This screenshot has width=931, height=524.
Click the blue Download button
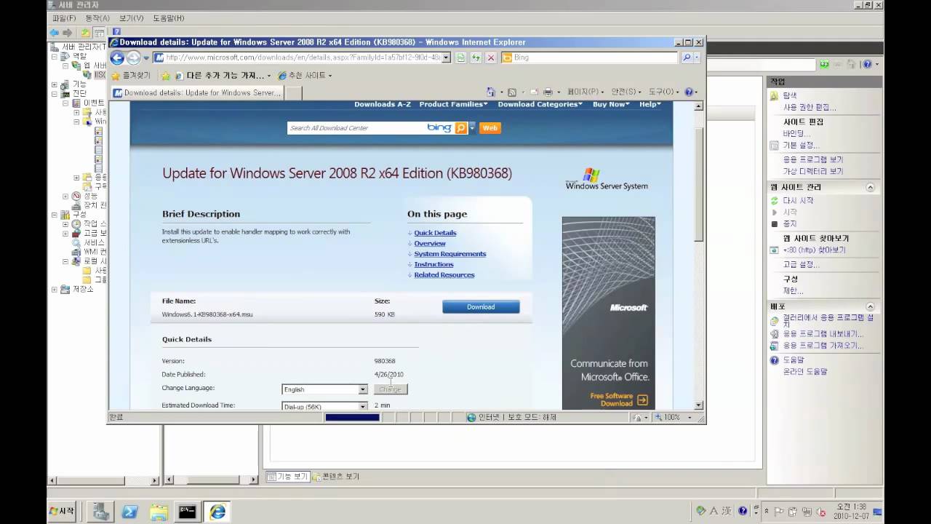click(481, 307)
